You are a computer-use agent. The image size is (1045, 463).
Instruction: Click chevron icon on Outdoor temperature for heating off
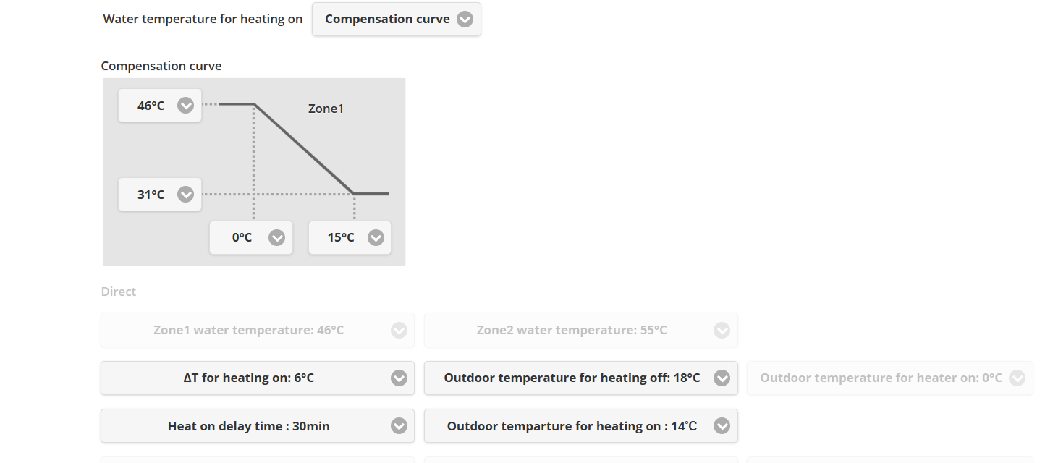click(x=722, y=378)
